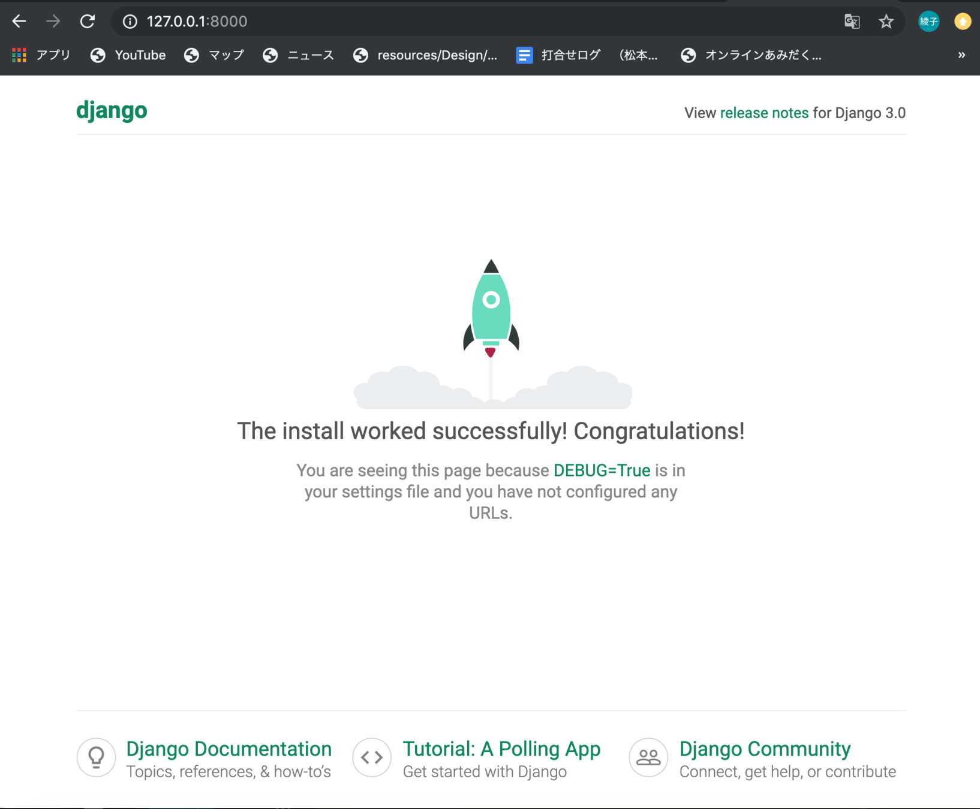
Task: Open the resources/Design bookmark
Action: point(426,55)
